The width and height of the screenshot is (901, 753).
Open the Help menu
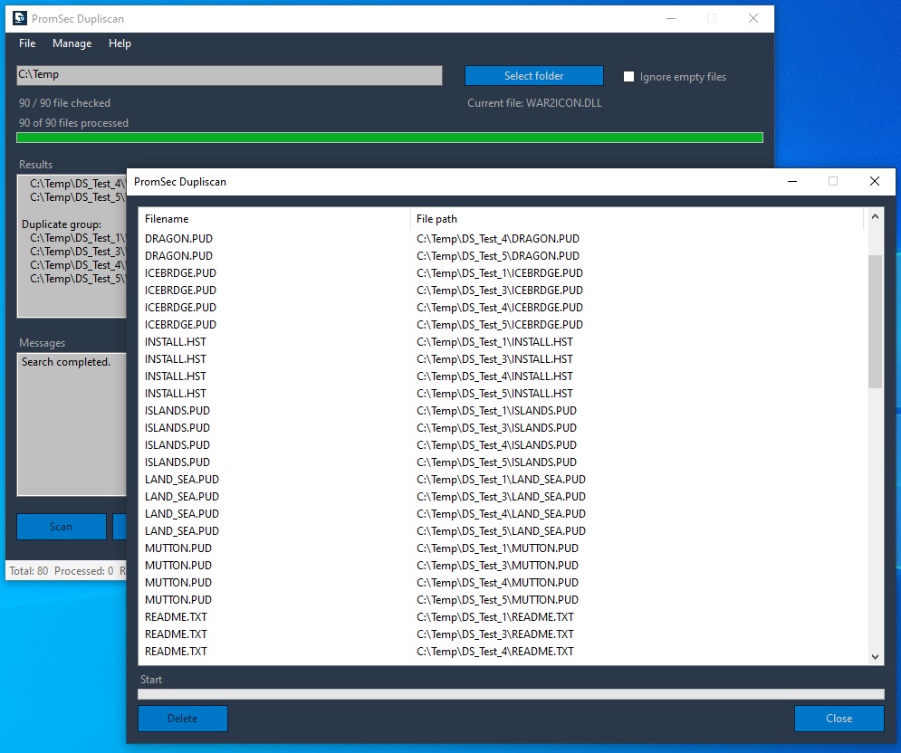pyautogui.click(x=120, y=43)
